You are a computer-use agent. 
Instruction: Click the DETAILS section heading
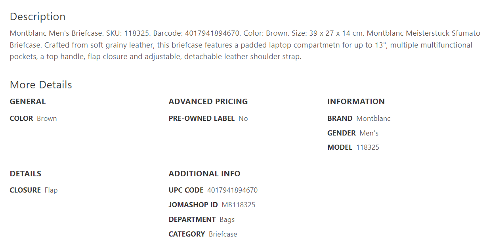click(25, 174)
